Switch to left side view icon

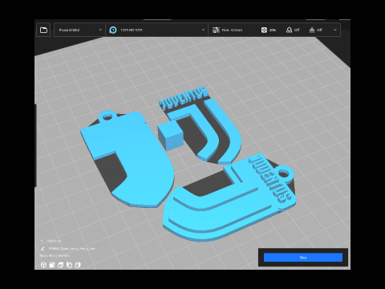click(x=69, y=265)
